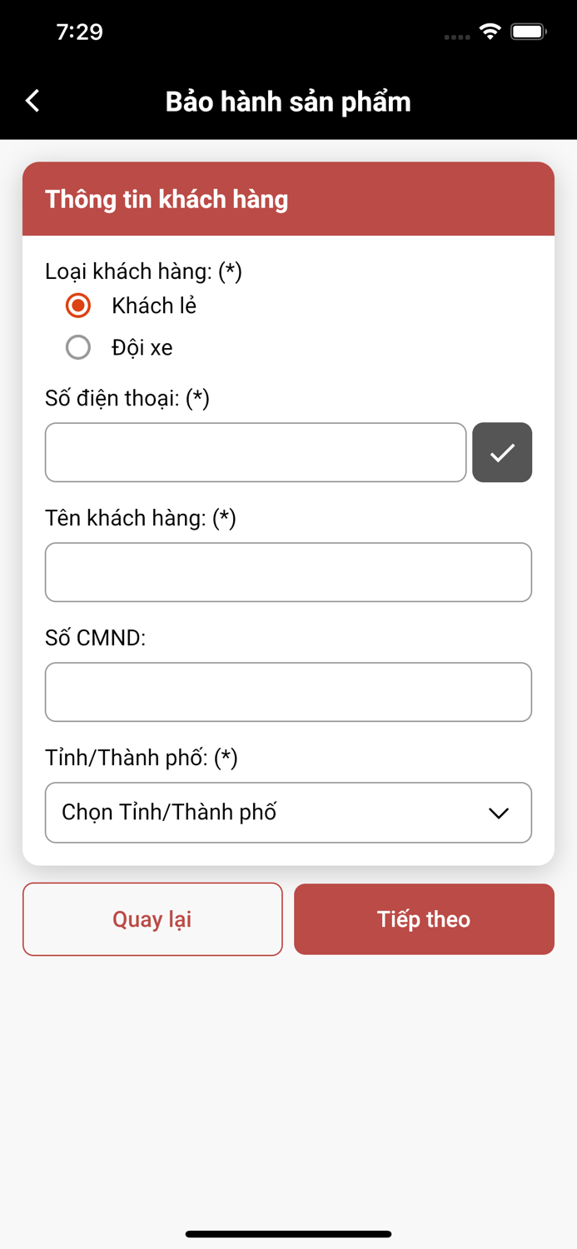Tap the home indicator bar
This screenshot has height=1249, width=577.
(288, 1234)
